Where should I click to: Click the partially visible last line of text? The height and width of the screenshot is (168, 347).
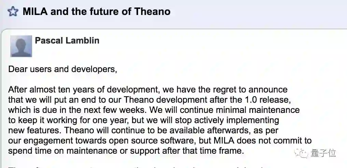click(x=137, y=166)
